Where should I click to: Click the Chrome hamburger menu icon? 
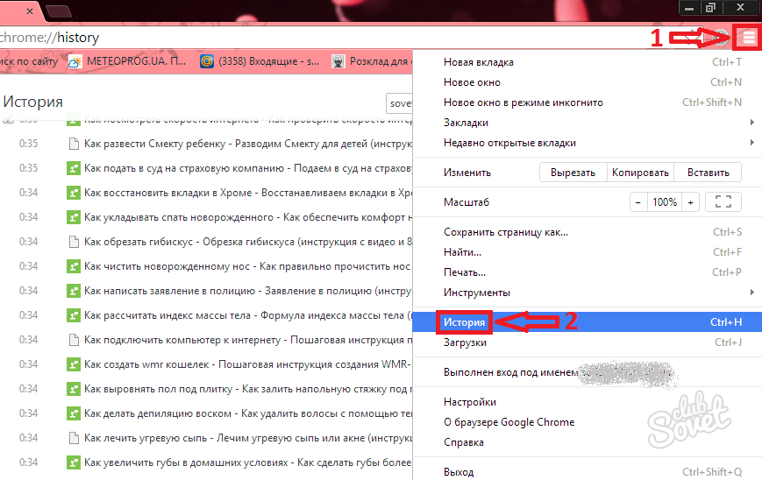pos(747,38)
